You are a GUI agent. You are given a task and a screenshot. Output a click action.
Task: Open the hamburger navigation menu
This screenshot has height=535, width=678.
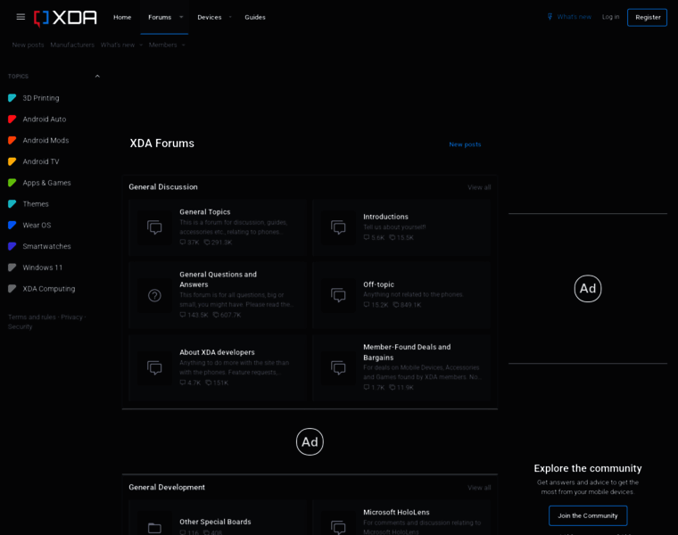click(21, 17)
